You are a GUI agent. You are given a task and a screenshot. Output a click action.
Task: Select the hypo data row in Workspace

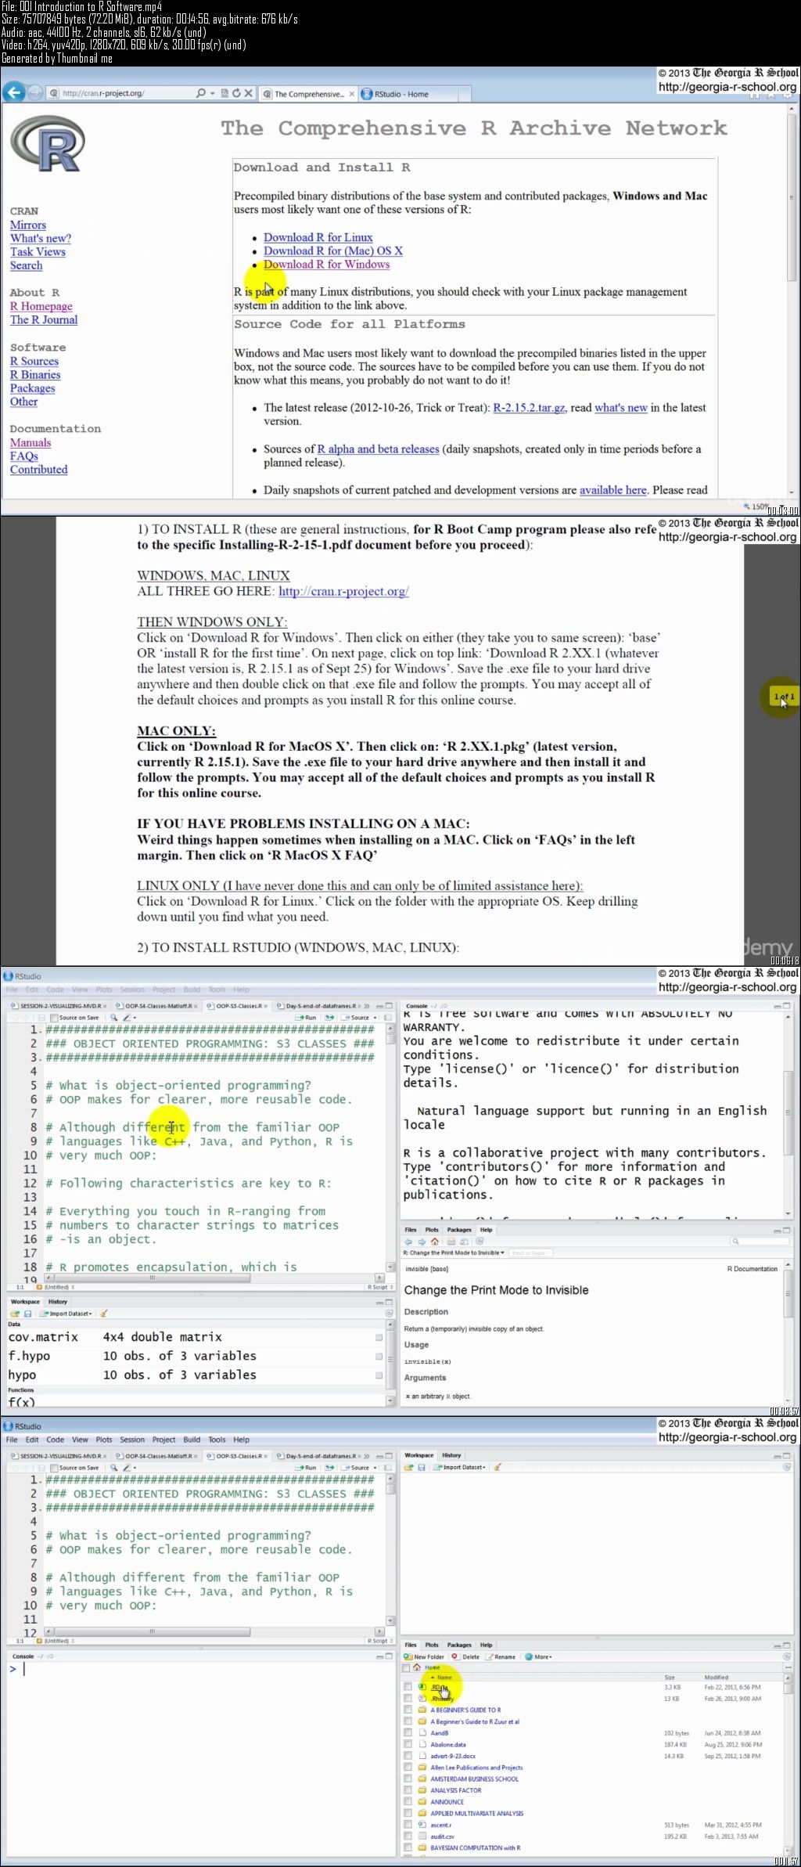196,1375
